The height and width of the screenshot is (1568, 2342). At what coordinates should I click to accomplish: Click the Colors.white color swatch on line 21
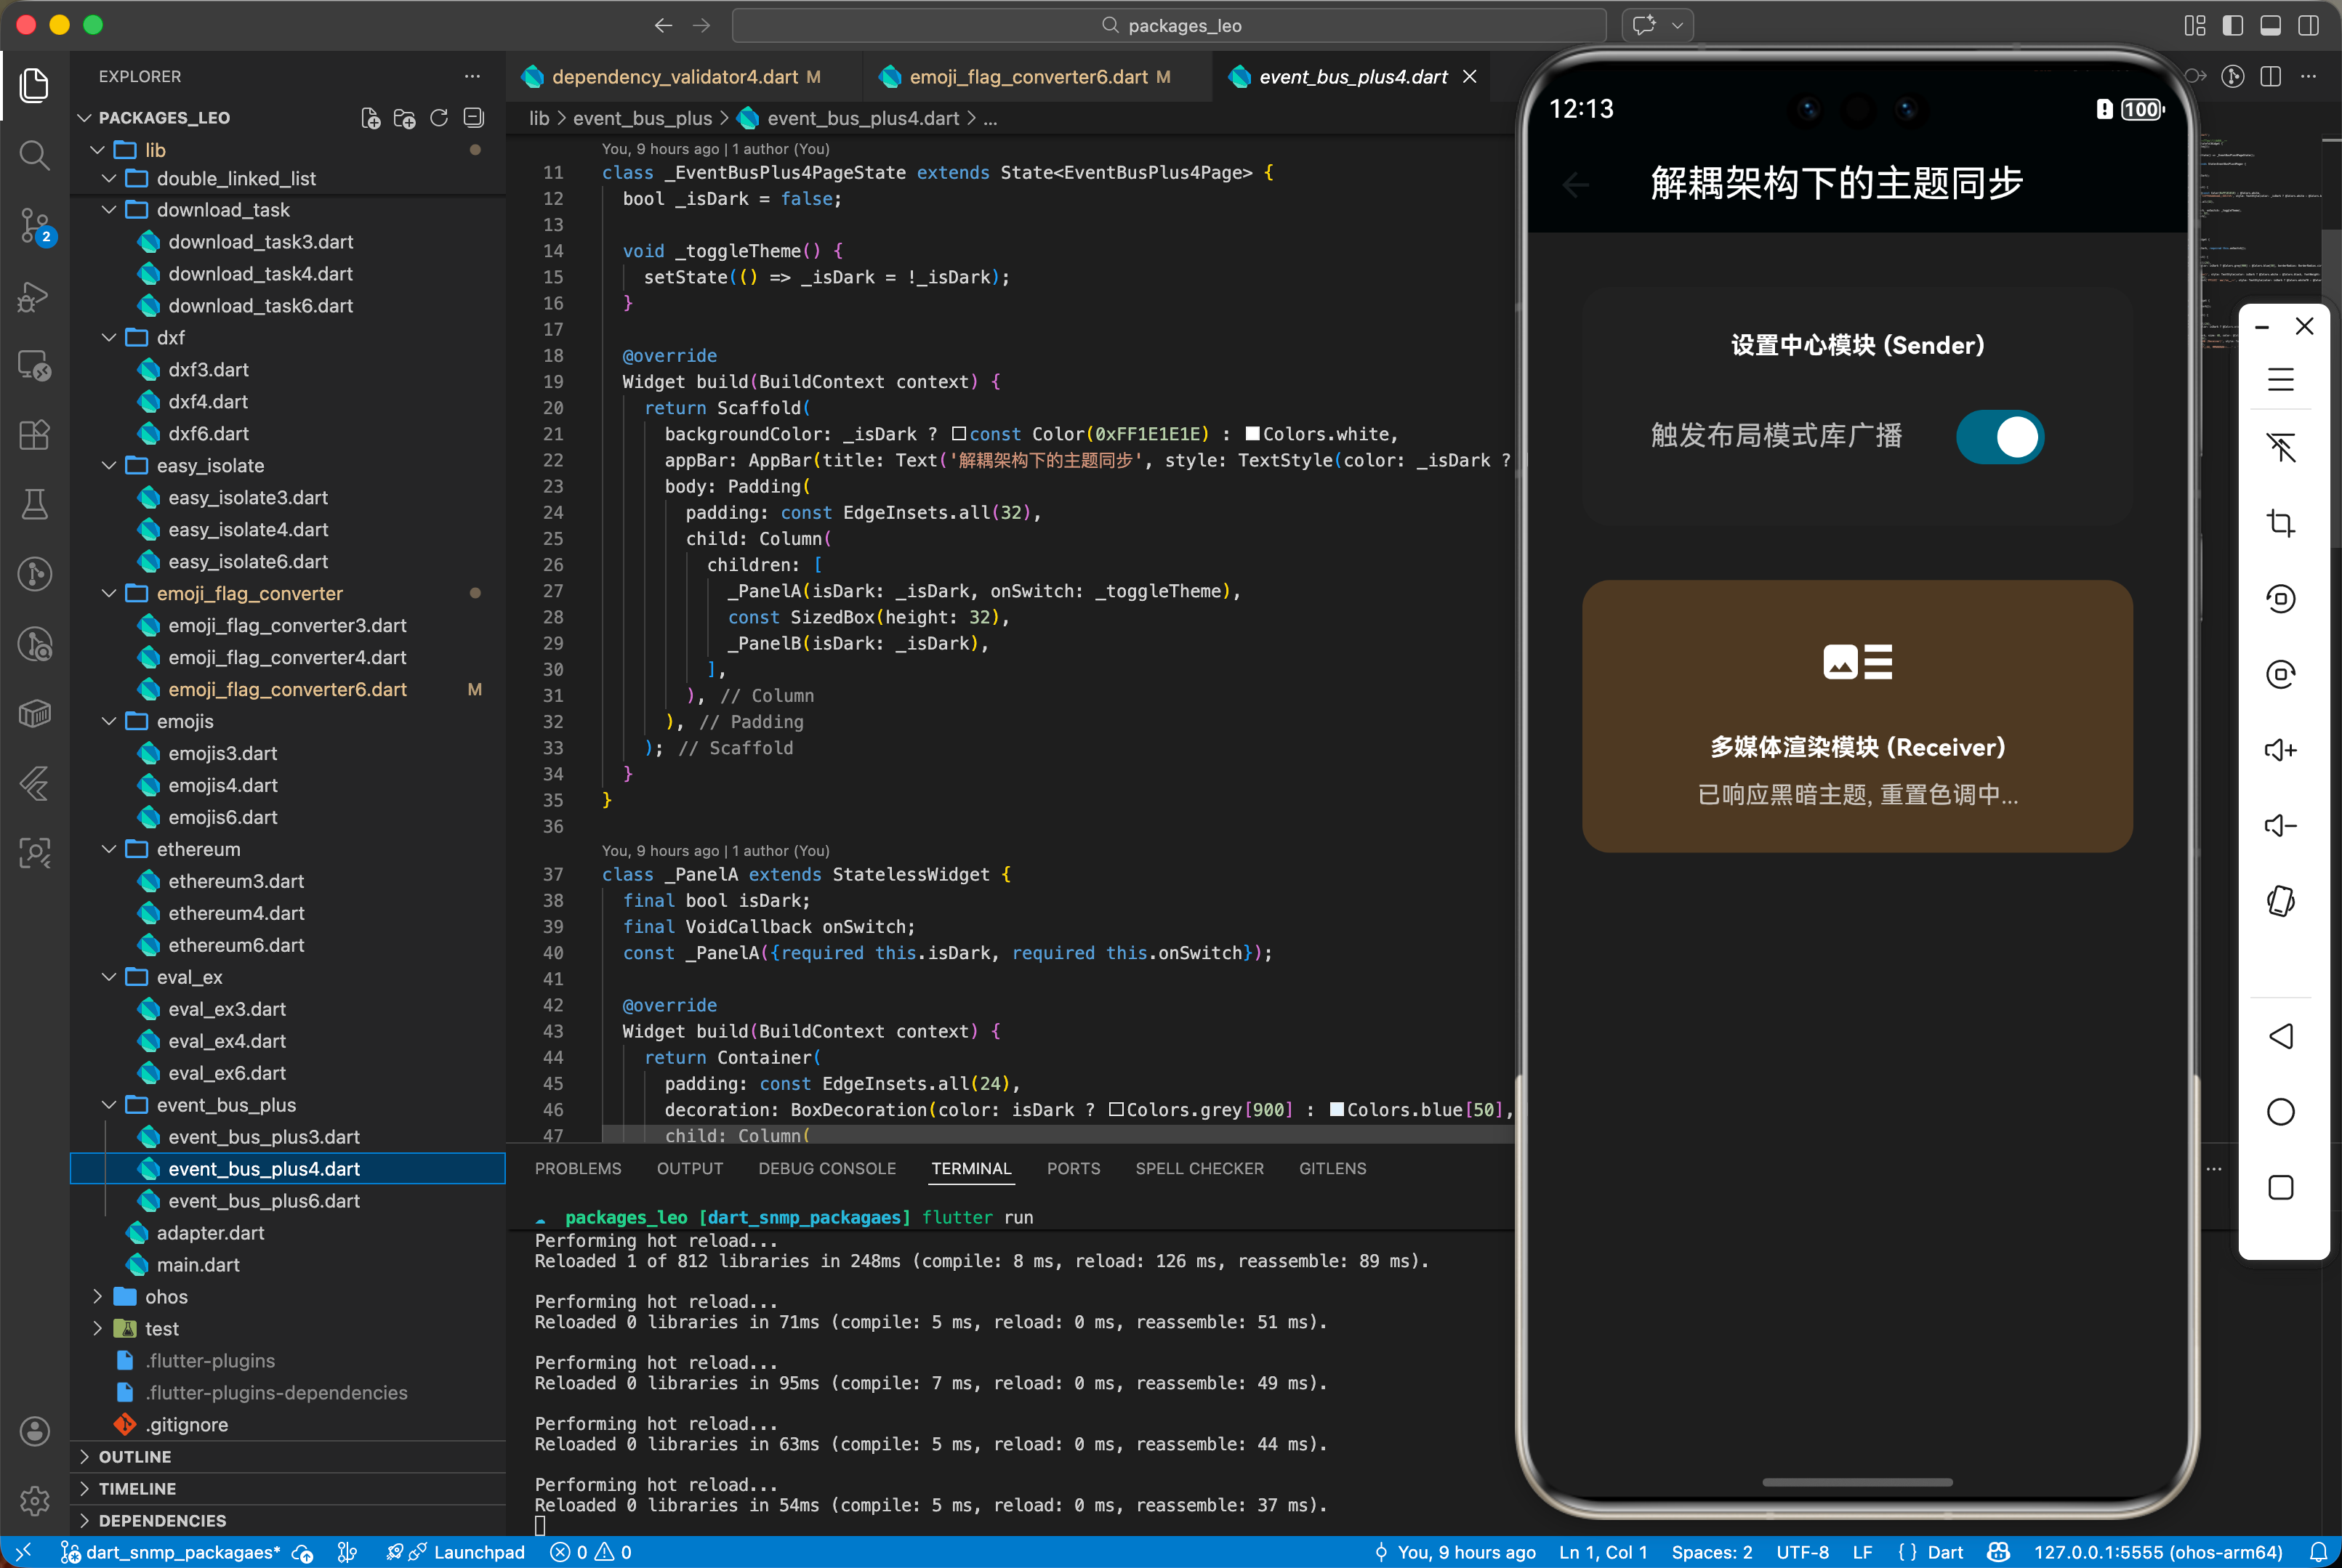pyautogui.click(x=1252, y=434)
